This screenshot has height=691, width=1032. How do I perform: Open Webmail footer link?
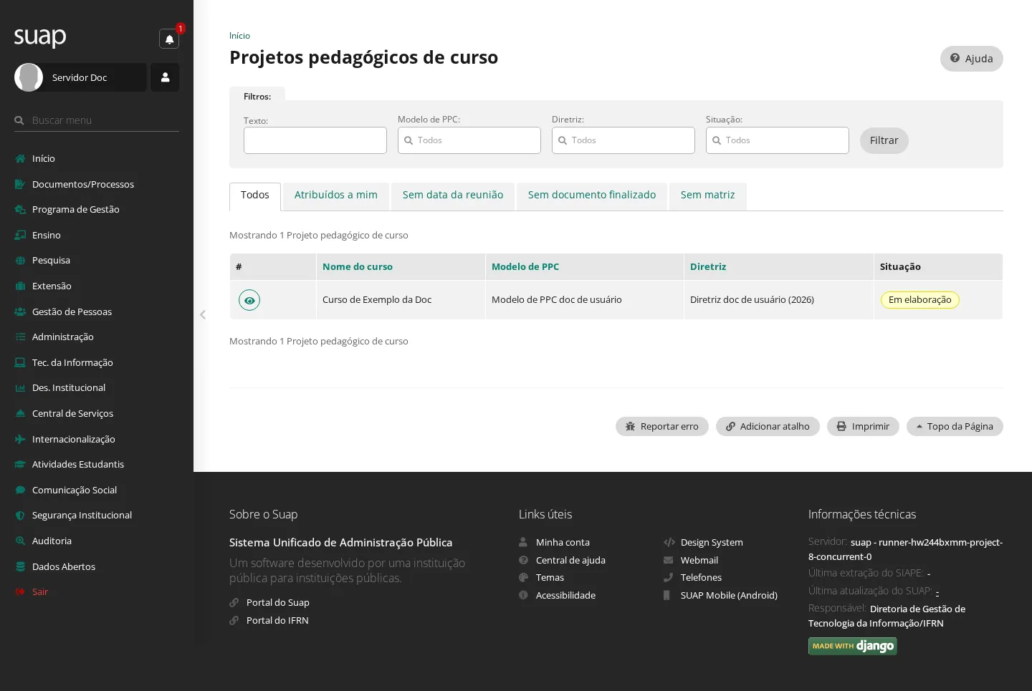pyautogui.click(x=699, y=561)
